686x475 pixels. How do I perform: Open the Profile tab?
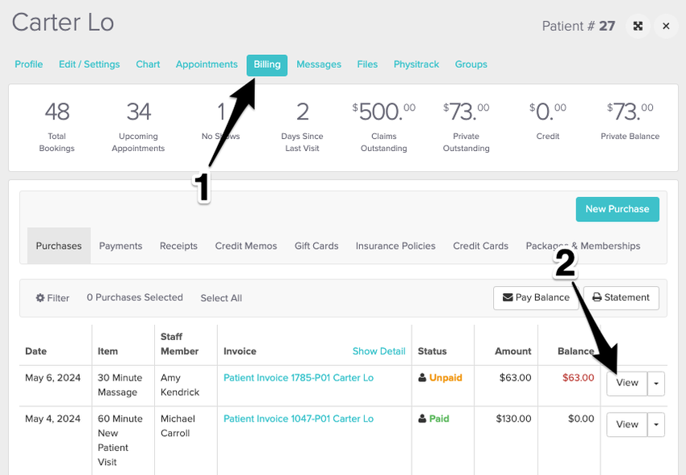click(x=29, y=65)
